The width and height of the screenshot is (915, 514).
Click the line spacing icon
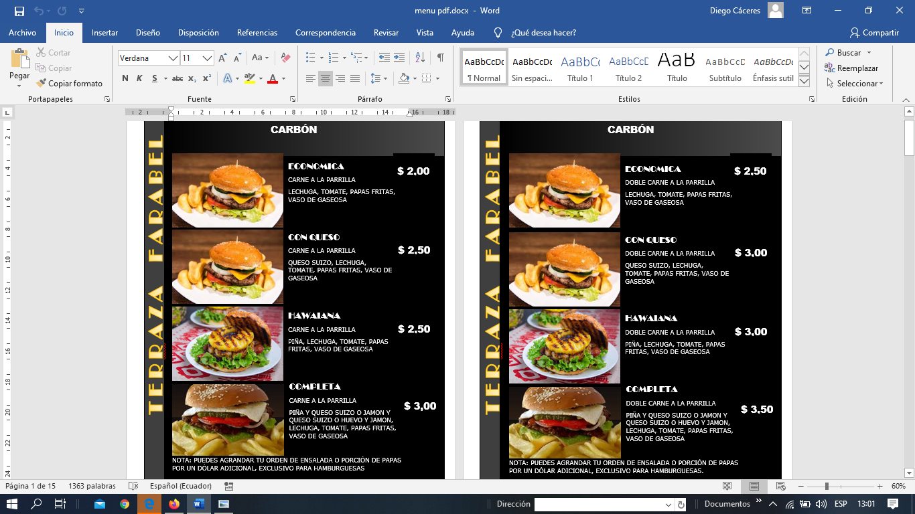(x=375, y=78)
